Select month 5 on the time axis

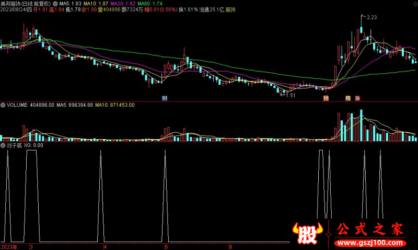tap(166, 247)
